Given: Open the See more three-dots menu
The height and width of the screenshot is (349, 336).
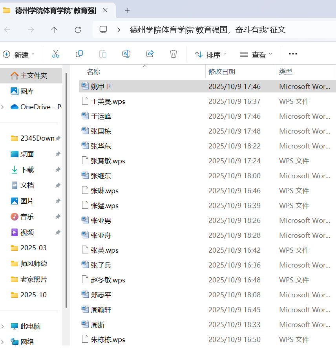Looking at the screenshot, I should pos(293,54).
